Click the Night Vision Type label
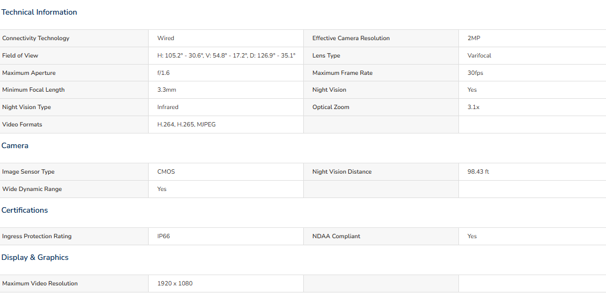This screenshot has height=293, width=606. (27, 107)
